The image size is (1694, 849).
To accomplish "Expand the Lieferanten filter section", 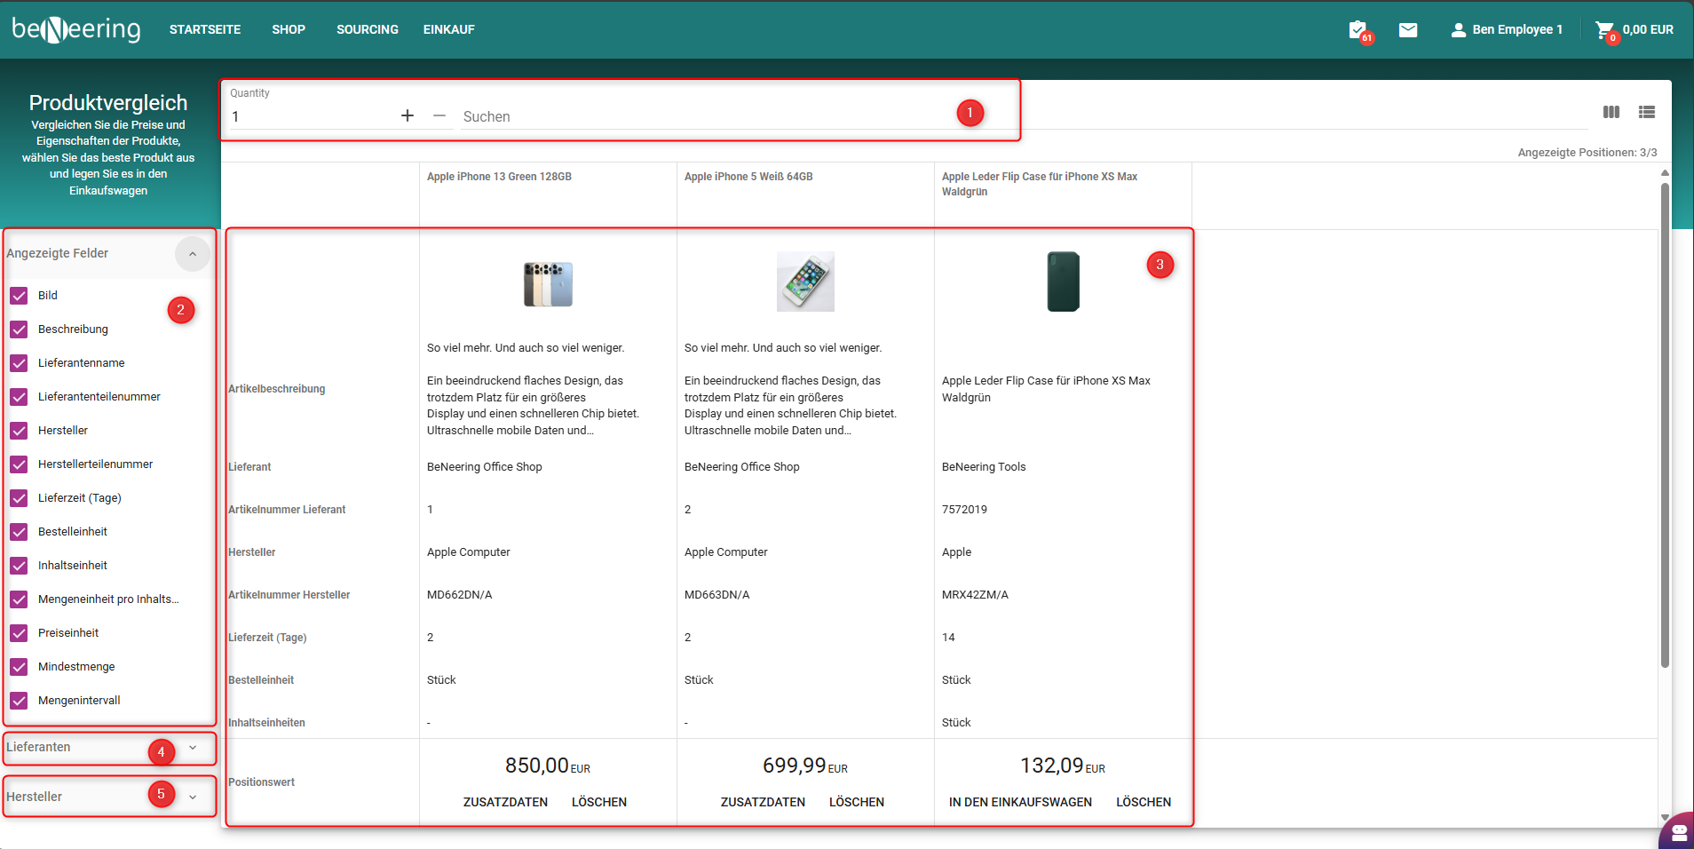I will click(x=193, y=748).
